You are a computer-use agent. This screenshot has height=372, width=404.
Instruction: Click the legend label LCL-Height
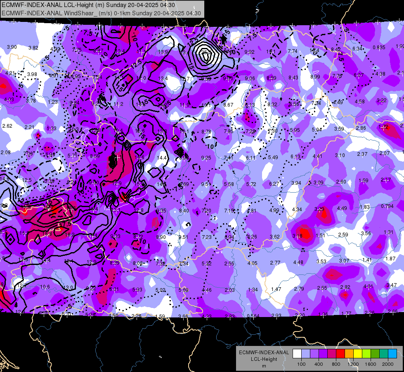[x=264, y=359]
